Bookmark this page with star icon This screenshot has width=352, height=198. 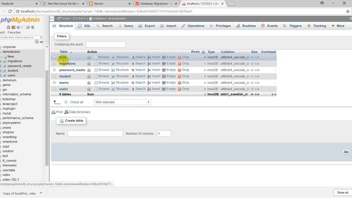348,11
